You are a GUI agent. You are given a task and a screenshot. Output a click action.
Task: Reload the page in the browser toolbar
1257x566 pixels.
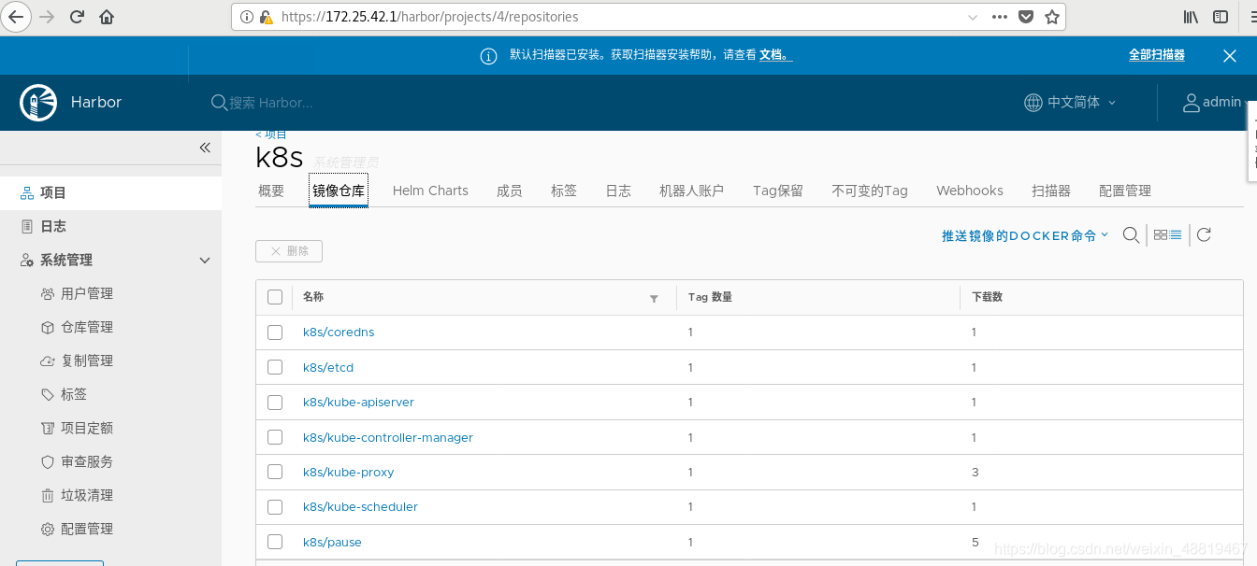click(x=77, y=17)
